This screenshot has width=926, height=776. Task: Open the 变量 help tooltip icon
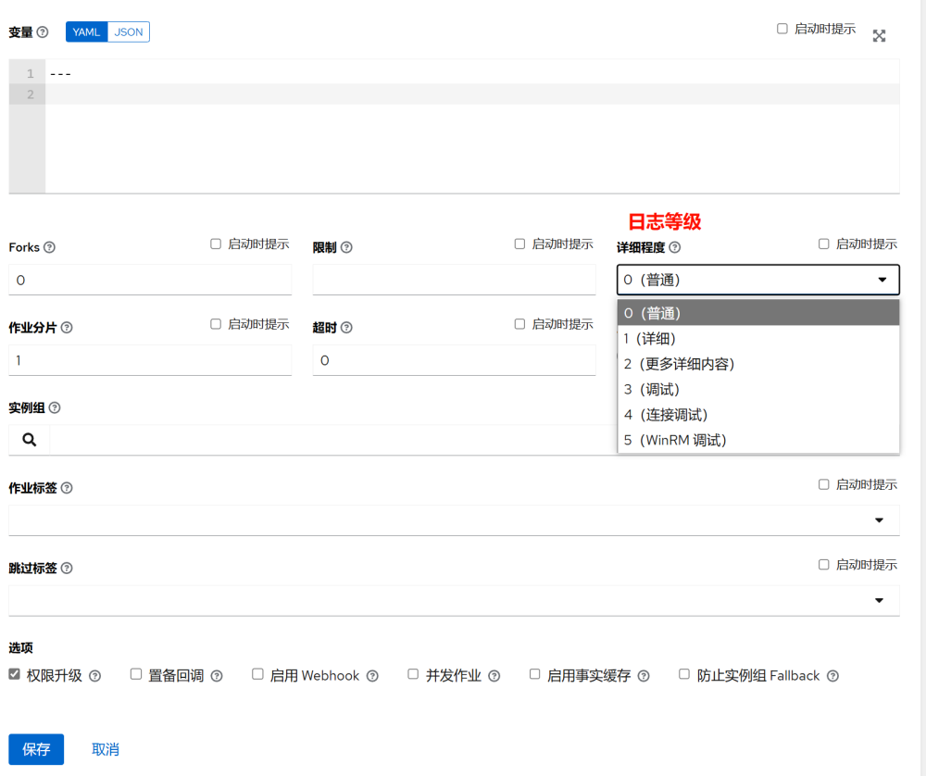click(x=41, y=31)
